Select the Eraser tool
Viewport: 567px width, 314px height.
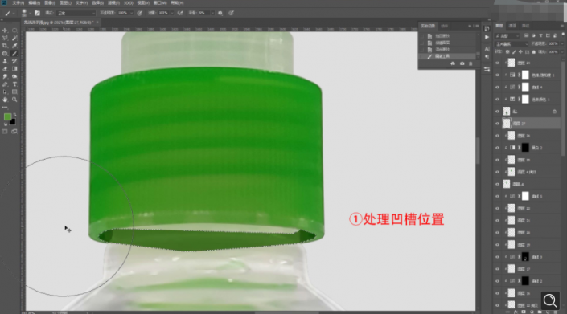(5, 69)
